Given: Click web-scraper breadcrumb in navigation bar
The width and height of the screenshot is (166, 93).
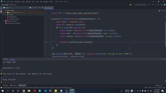Looking at the screenshot, I should click(5, 5).
